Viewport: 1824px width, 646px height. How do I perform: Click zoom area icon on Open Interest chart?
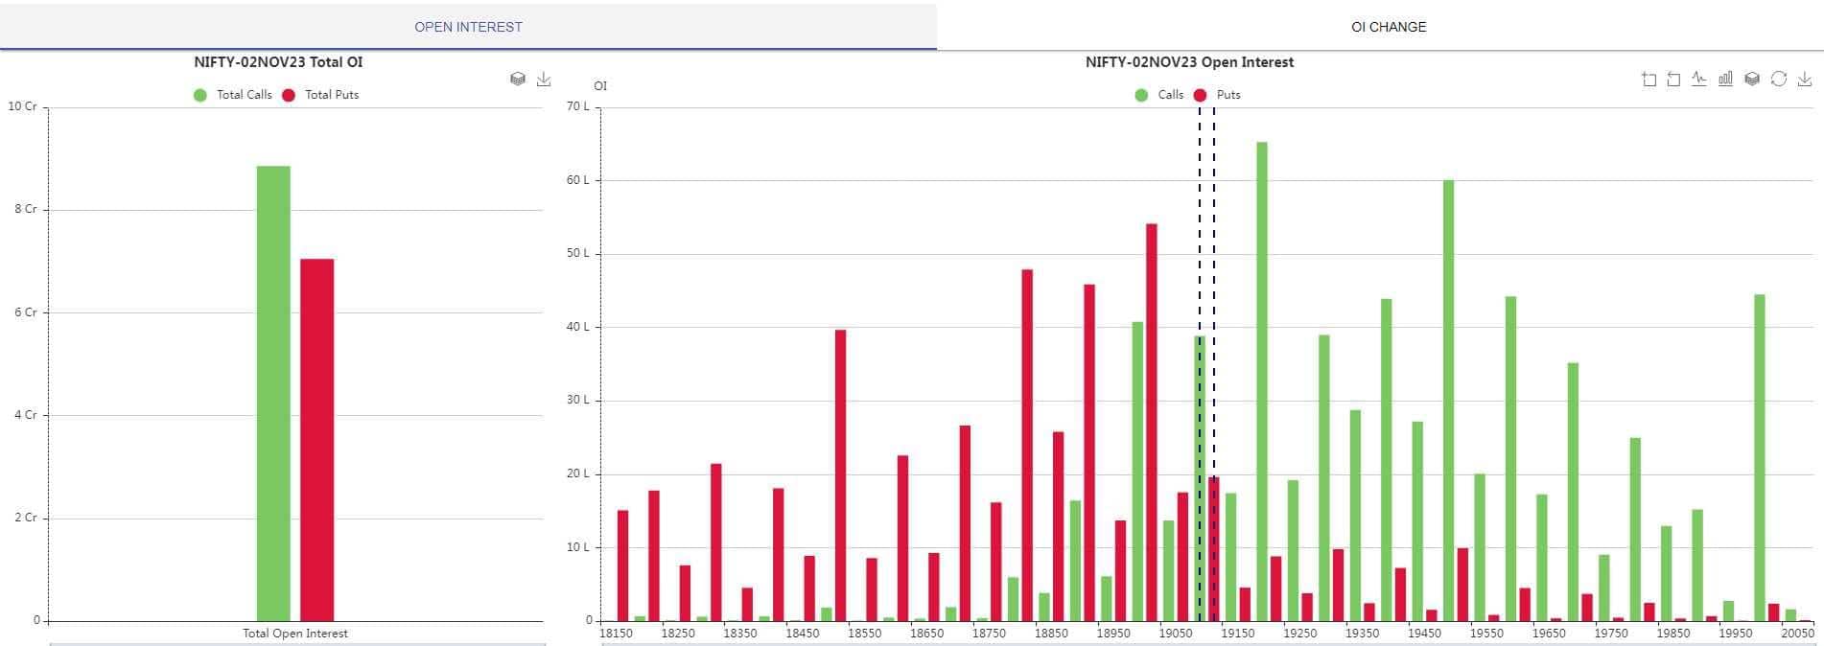tap(1649, 80)
